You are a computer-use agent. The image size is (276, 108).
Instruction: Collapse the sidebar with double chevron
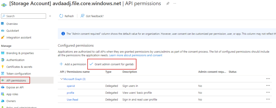pyautogui.click(x=50, y=16)
